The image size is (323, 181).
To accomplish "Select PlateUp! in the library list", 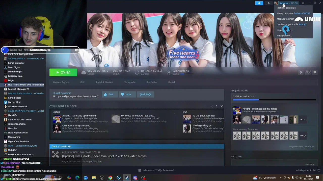I will tap(12, 150).
